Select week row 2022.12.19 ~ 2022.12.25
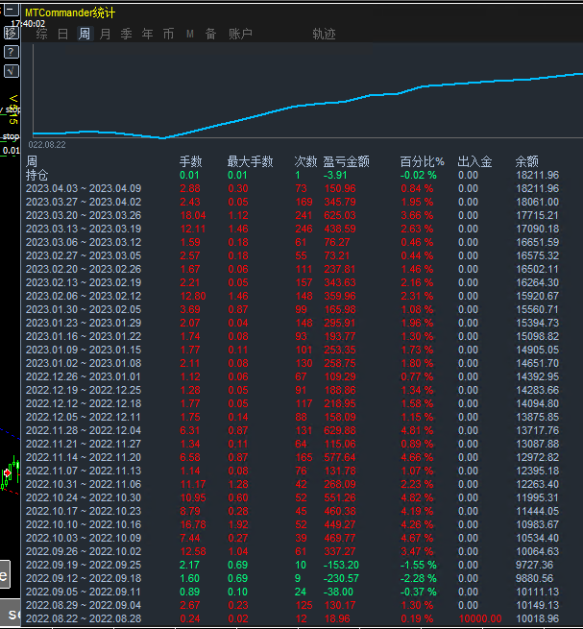This screenshot has width=583, height=629. tap(292, 390)
